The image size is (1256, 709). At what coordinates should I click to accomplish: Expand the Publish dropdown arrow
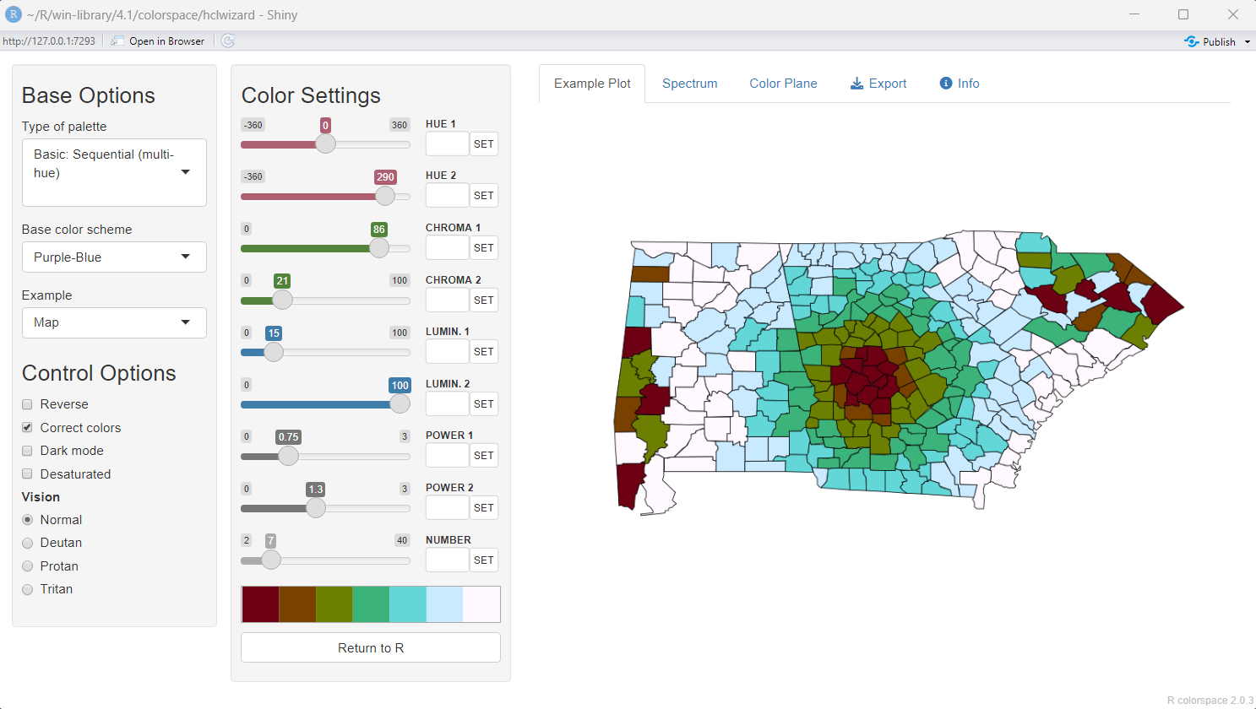point(1247,41)
